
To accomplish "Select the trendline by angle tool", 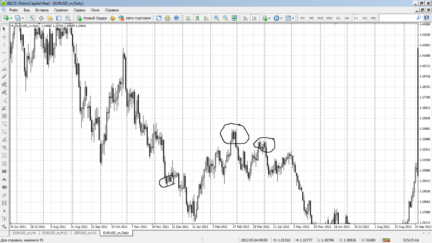I will point(4,69).
